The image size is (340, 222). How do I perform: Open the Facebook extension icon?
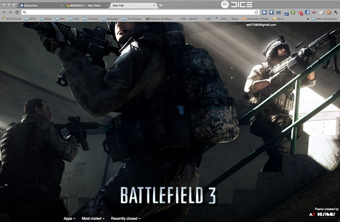click(x=307, y=12)
